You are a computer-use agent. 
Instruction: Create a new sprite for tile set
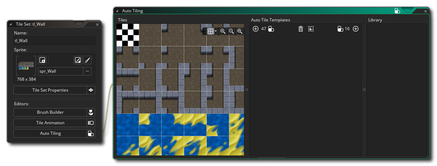click(42, 60)
